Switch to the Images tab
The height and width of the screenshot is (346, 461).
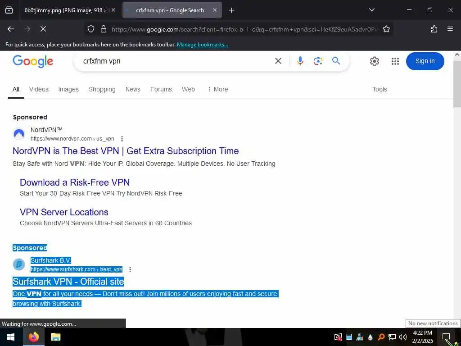(x=68, y=89)
